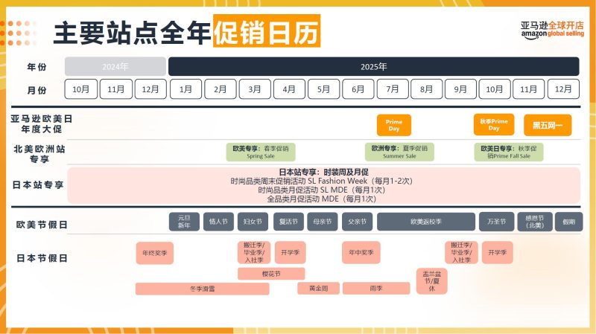This screenshot has width=596, height=334.
Task: Click the highlighted 促销日历 title text
Action: point(266,32)
